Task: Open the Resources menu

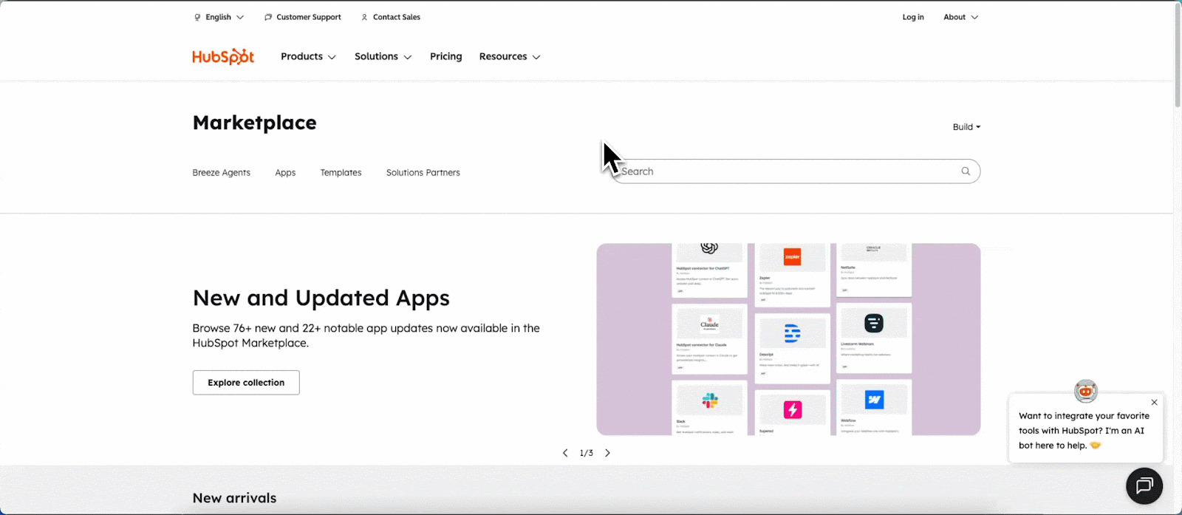Action: coord(510,56)
